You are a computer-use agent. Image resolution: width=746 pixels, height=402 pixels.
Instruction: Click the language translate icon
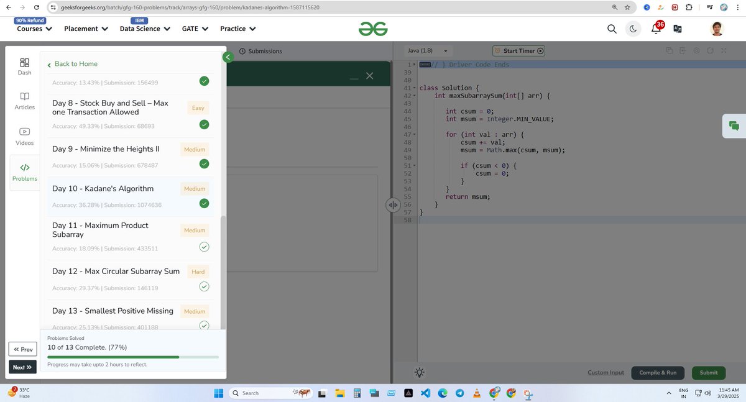678,29
